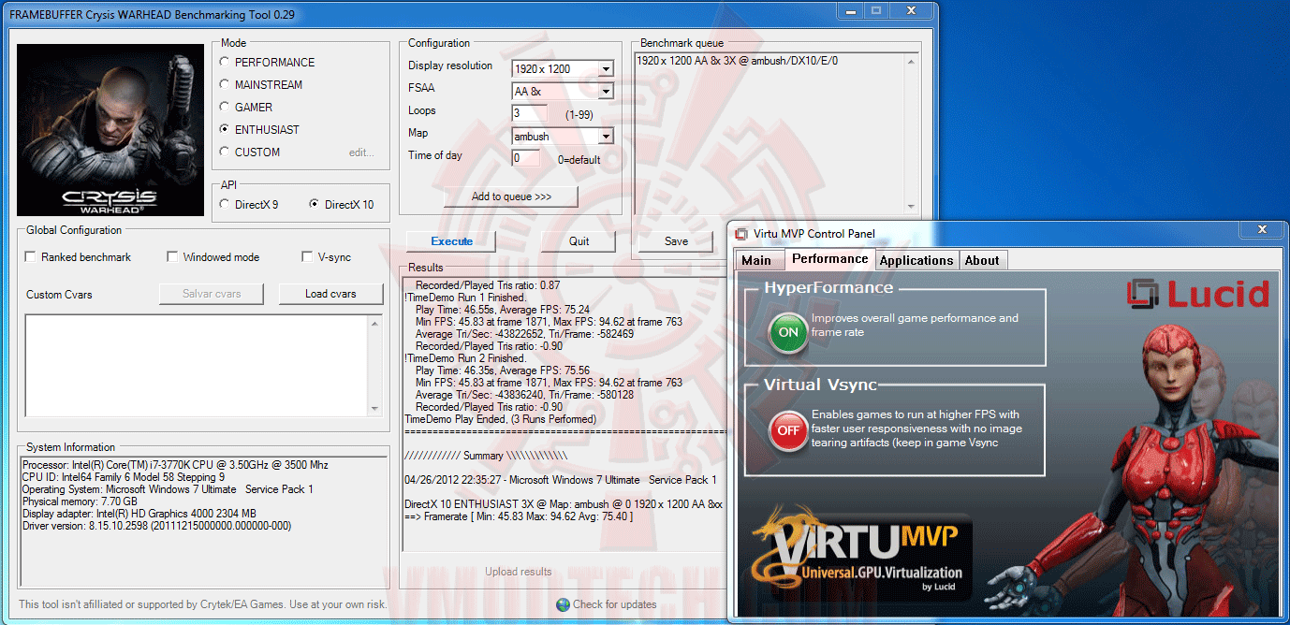Click the Loops input field
1290x625 pixels.
tap(529, 113)
